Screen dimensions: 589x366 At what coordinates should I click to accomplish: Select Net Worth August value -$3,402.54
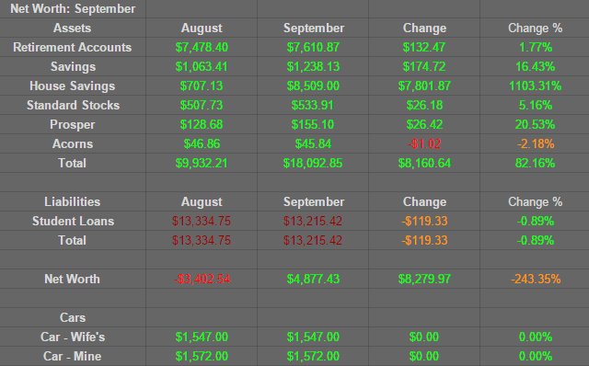pos(202,279)
